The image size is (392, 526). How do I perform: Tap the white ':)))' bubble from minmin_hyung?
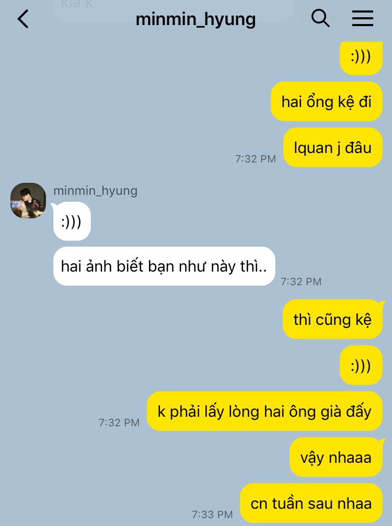(72, 221)
